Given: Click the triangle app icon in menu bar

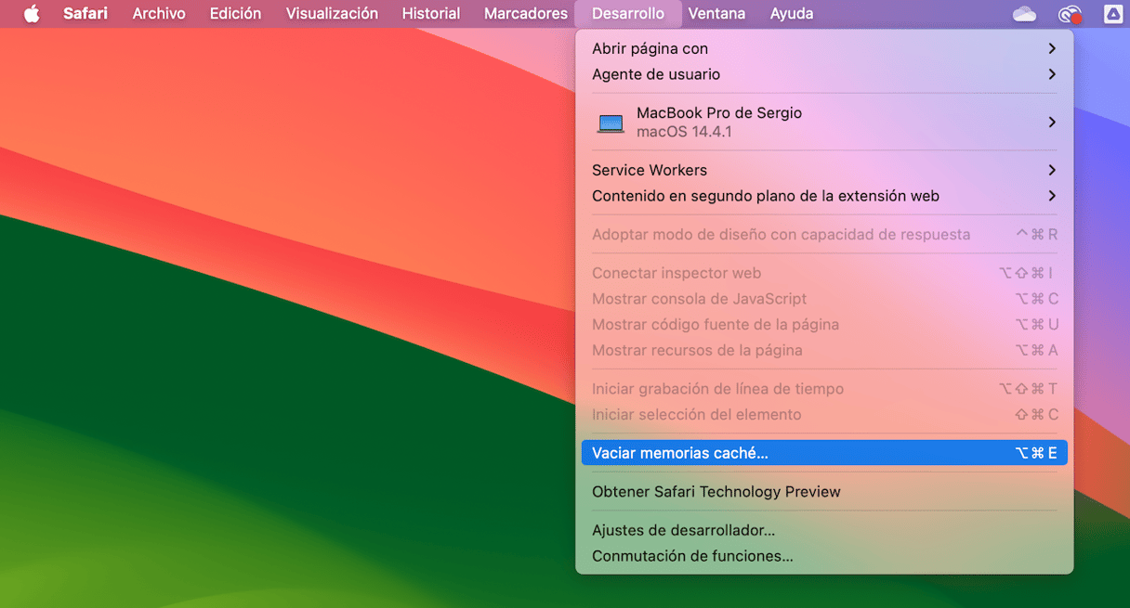Looking at the screenshot, I should pos(1112,14).
